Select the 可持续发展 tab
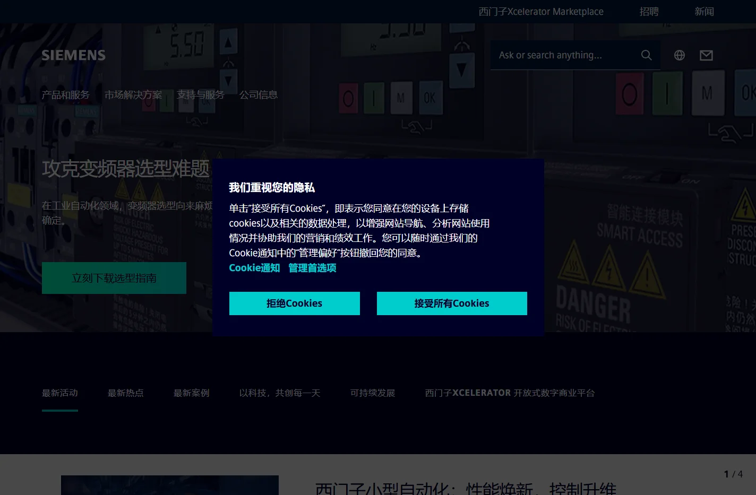756x495 pixels. (x=373, y=393)
